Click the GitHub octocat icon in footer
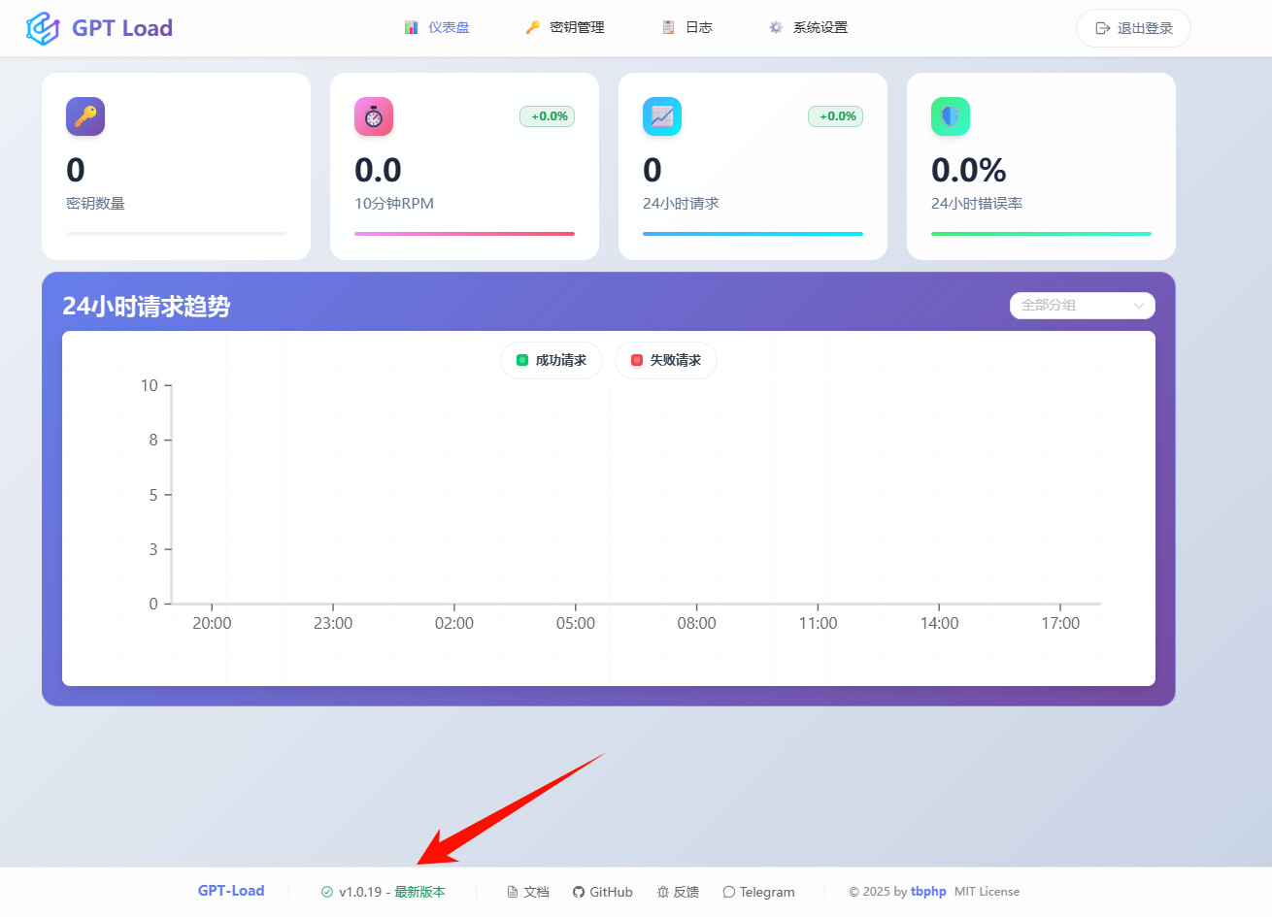1272x917 pixels. [x=579, y=892]
